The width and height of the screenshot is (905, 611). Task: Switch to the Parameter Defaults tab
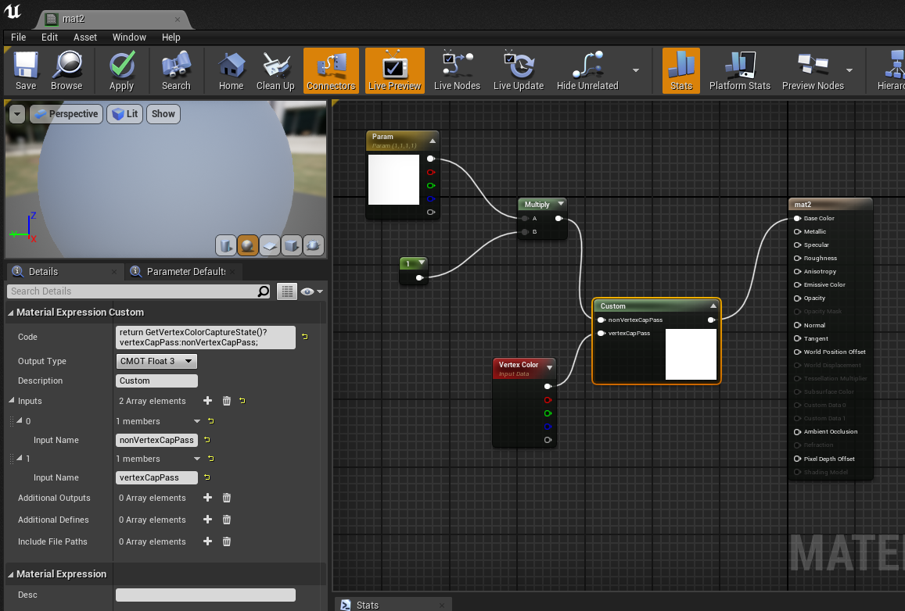click(183, 271)
